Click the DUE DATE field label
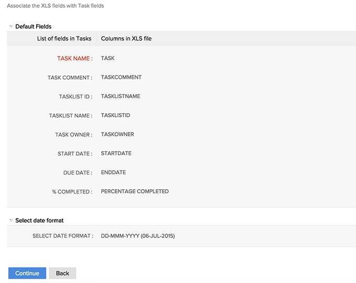This screenshot has width=356, height=283. pyautogui.click(x=77, y=172)
